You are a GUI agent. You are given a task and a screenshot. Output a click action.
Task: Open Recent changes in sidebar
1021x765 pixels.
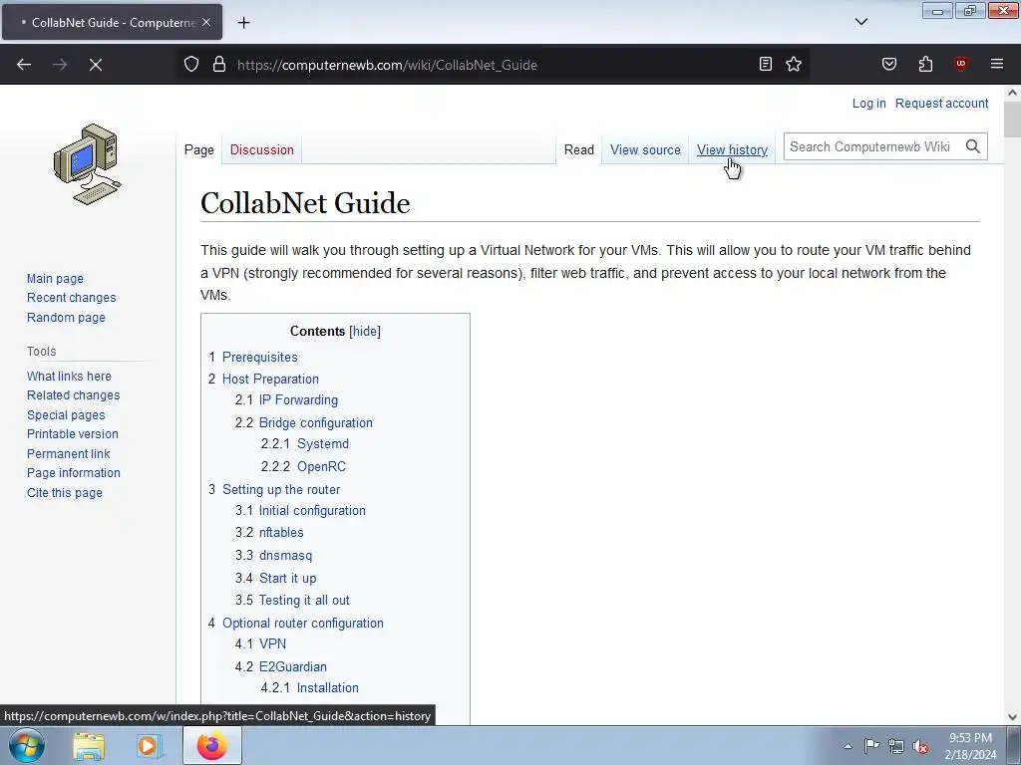click(x=72, y=297)
